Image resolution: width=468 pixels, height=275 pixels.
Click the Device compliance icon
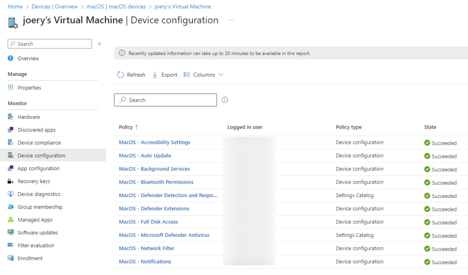(x=10, y=142)
